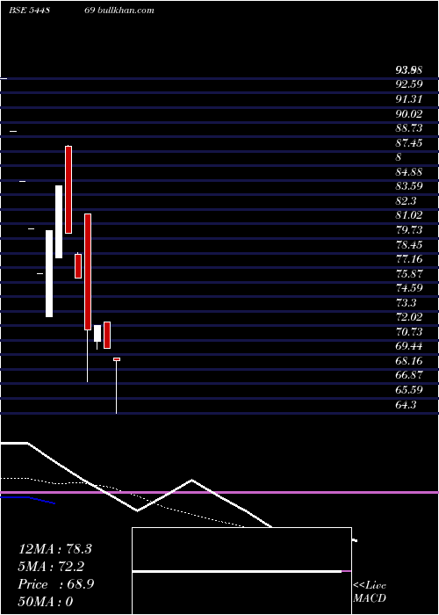
Task: Click the 84.88 price axis label
Action: 409,172
